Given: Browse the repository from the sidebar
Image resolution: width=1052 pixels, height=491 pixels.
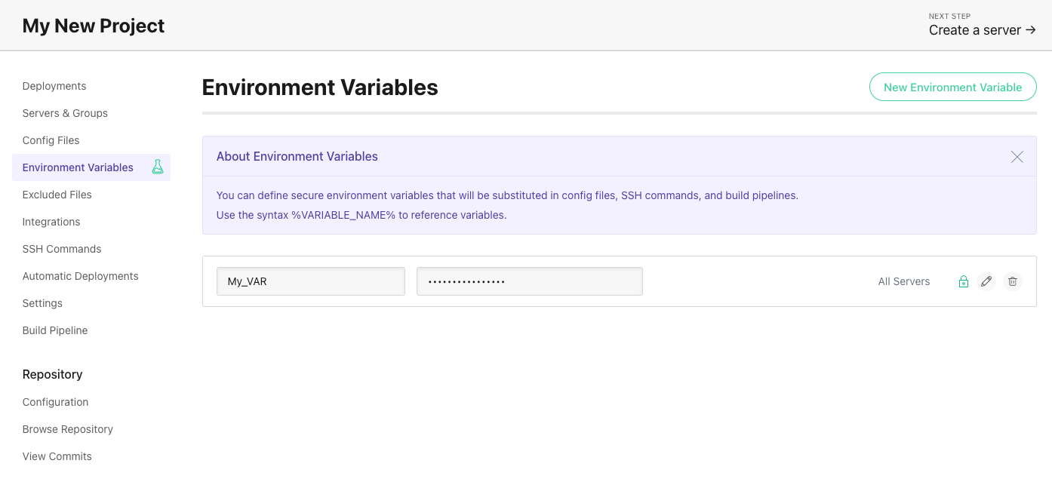Looking at the screenshot, I should (67, 429).
